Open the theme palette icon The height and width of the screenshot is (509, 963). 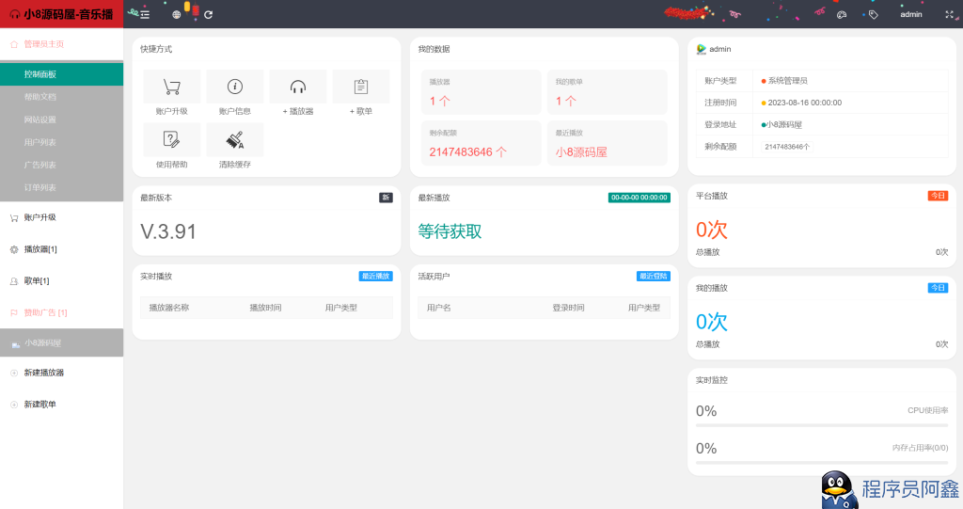click(842, 14)
